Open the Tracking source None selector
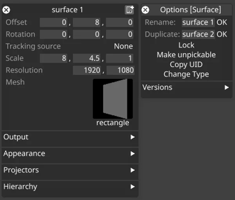Screen dimensions: 235x200 click(123, 46)
